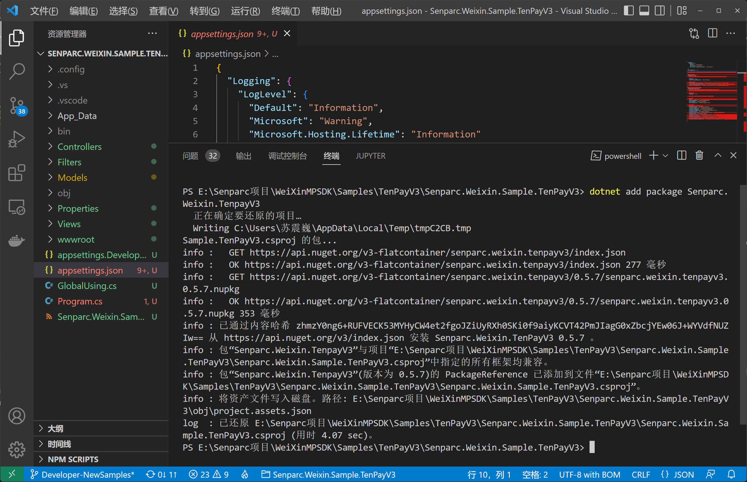Open the Remote Explorer view

tap(17, 207)
